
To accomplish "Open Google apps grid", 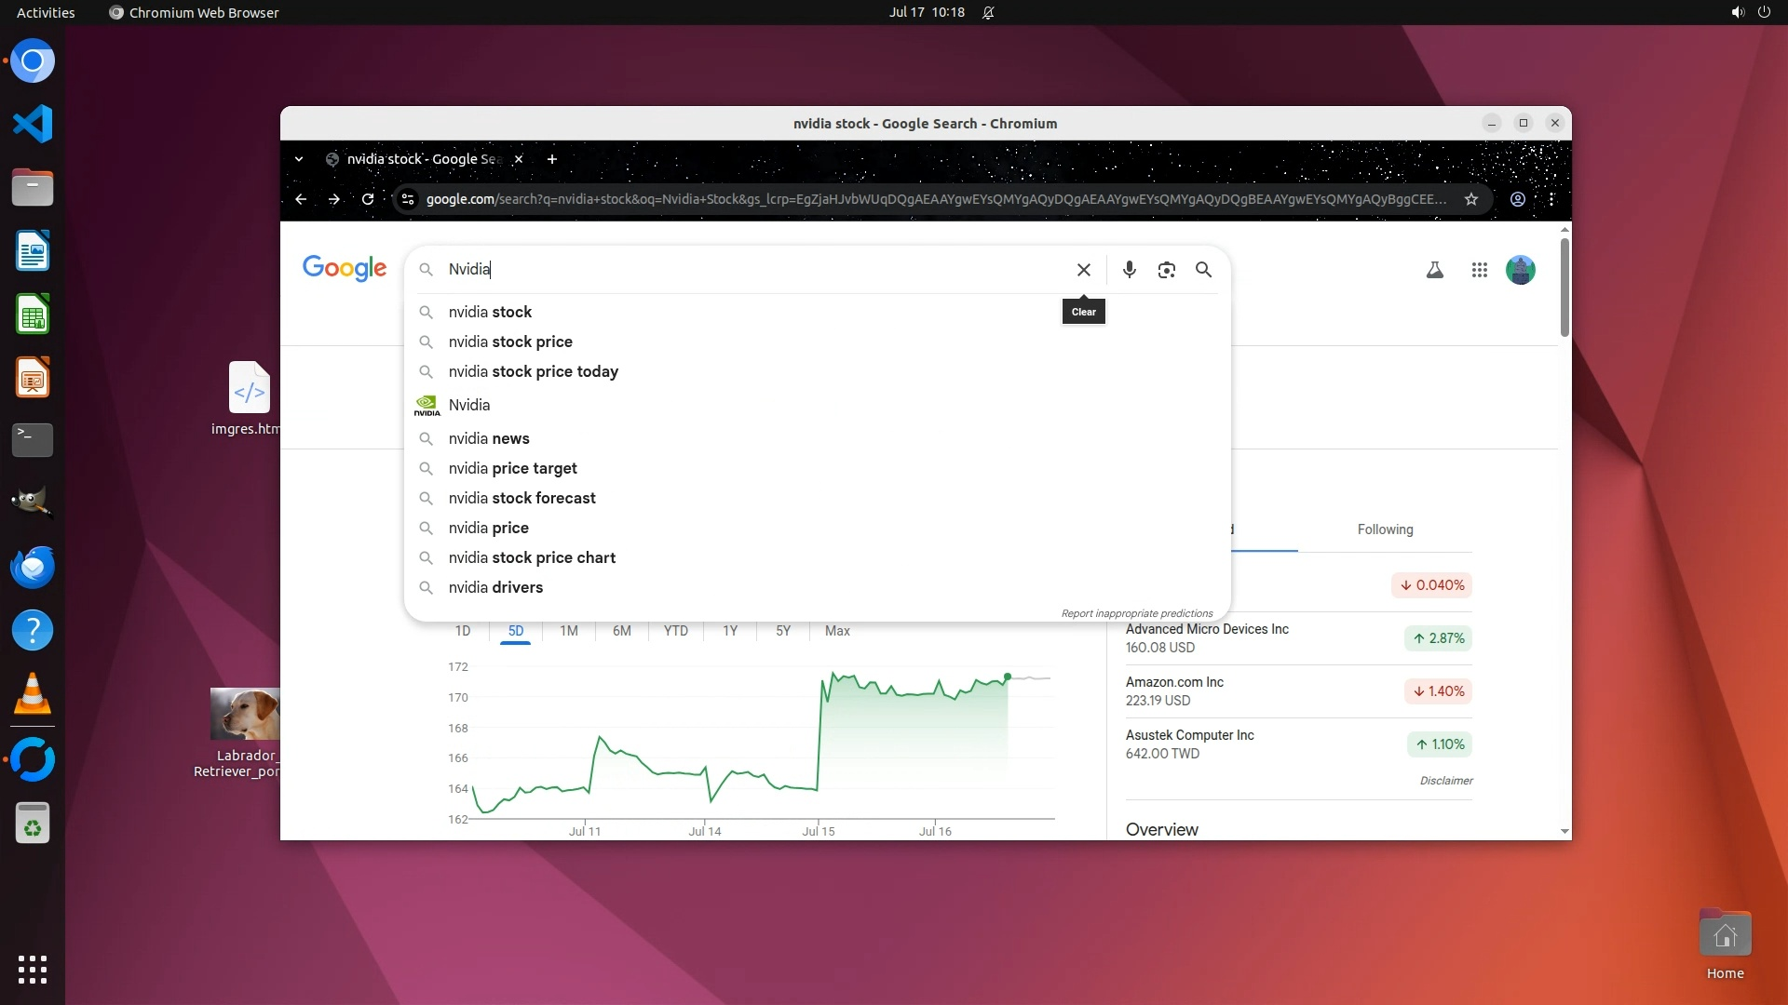I will click(1479, 270).
